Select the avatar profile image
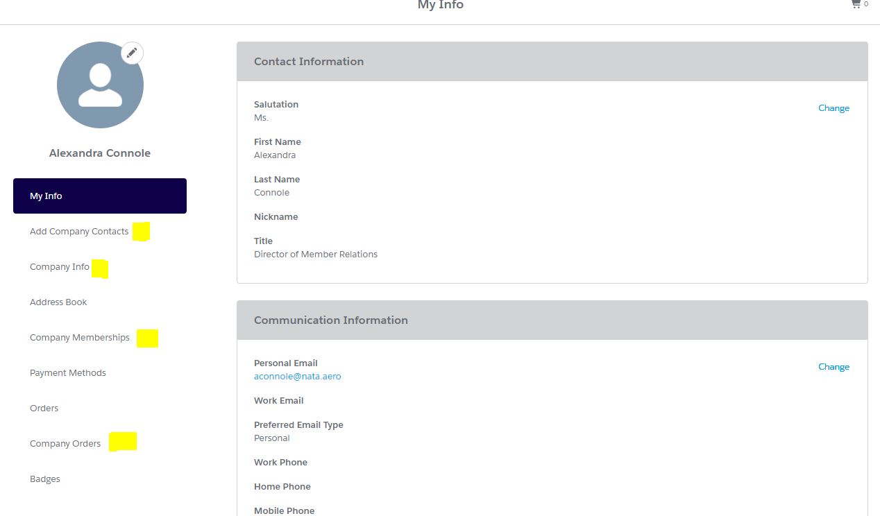The image size is (880, 516). (x=100, y=84)
